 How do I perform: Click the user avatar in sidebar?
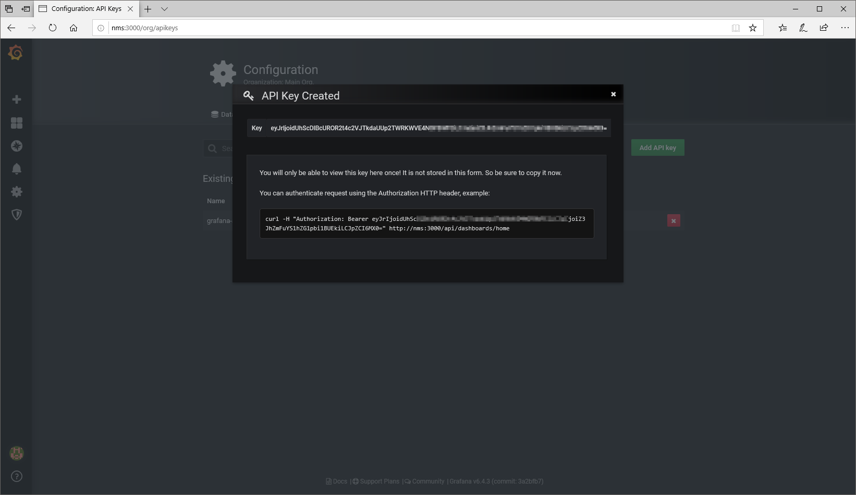[17, 453]
